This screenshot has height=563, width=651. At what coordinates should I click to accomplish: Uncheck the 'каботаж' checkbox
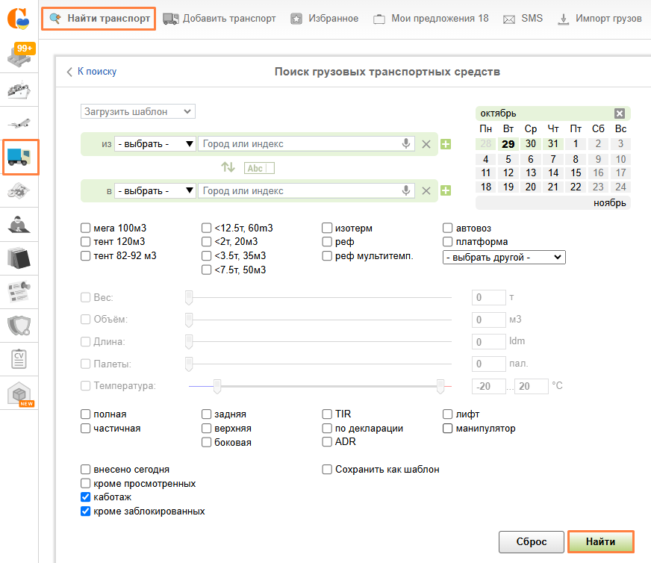coord(85,497)
